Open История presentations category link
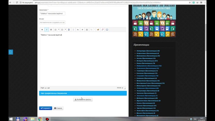This screenshot has width=215, height=121. tap(147, 61)
